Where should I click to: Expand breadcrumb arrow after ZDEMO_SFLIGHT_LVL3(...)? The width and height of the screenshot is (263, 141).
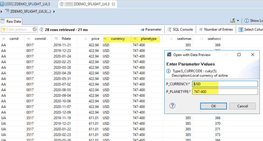click(x=54, y=12)
